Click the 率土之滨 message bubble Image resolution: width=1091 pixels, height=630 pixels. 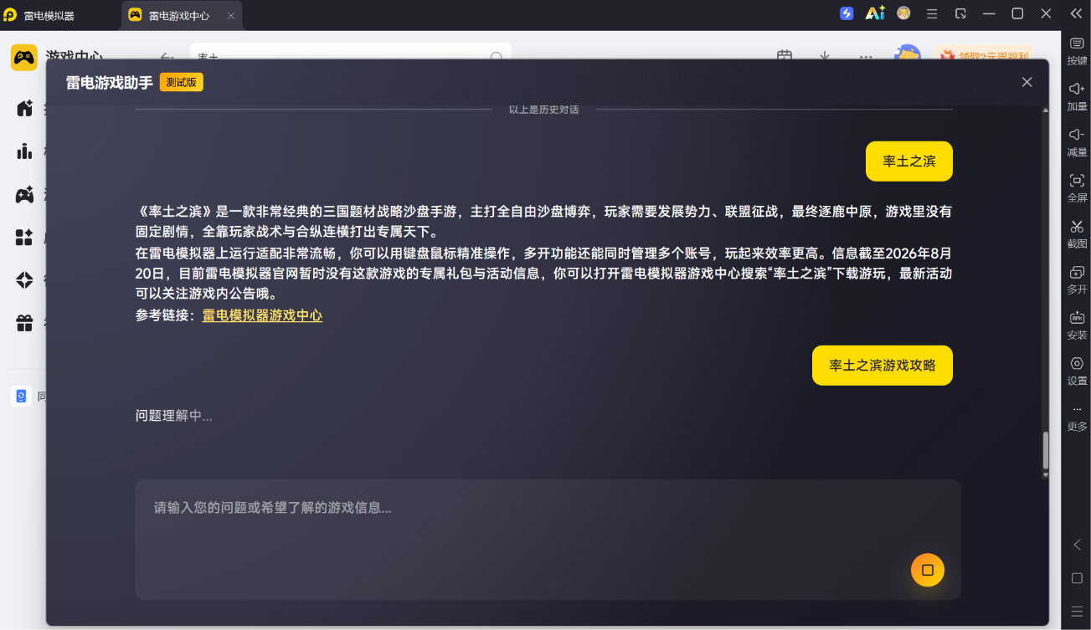point(909,161)
